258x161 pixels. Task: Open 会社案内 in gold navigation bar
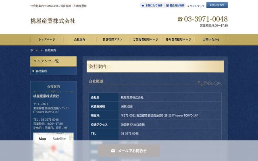pyautogui.click(x=80, y=39)
